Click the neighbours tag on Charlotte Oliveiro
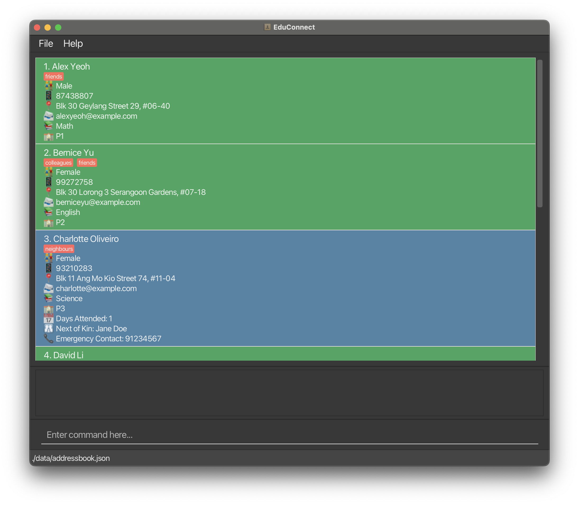The width and height of the screenshot is (579, 505). point(59,249)
